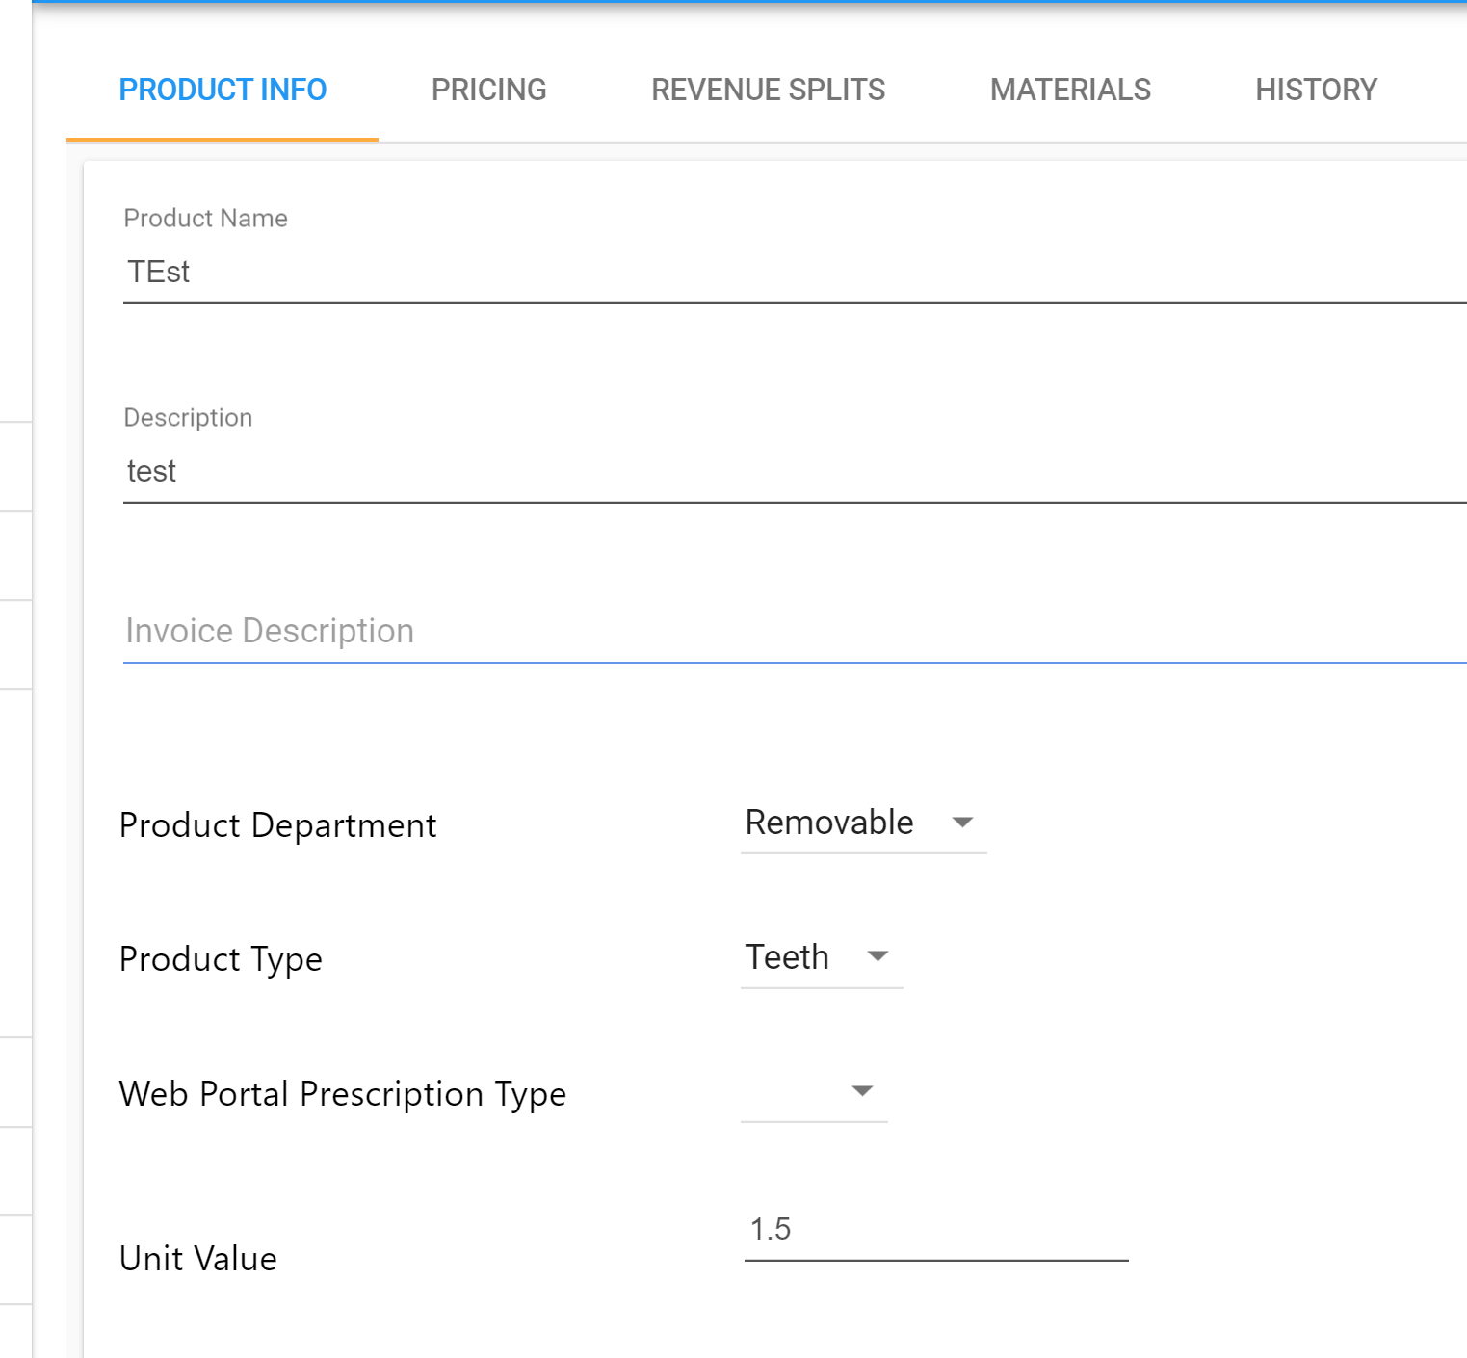The image size is (1467, 1358).
Task: Click the "Product Department" label
Action: point(277,825)
